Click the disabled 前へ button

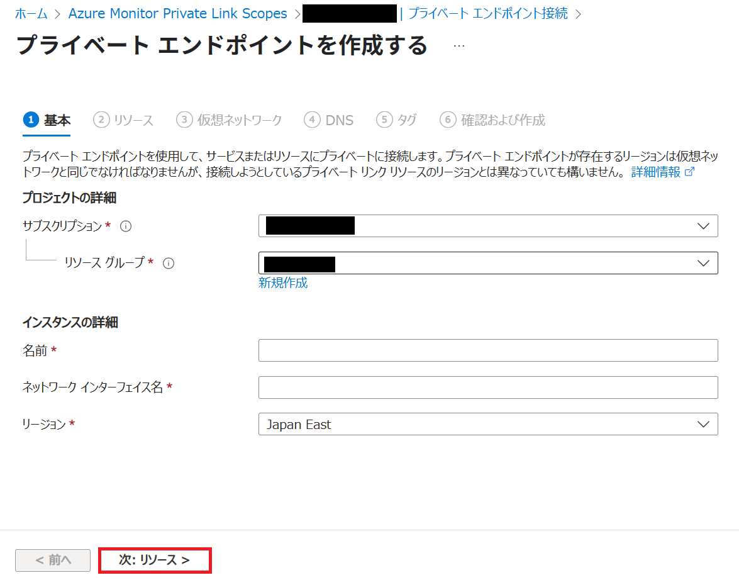point(53,560)
